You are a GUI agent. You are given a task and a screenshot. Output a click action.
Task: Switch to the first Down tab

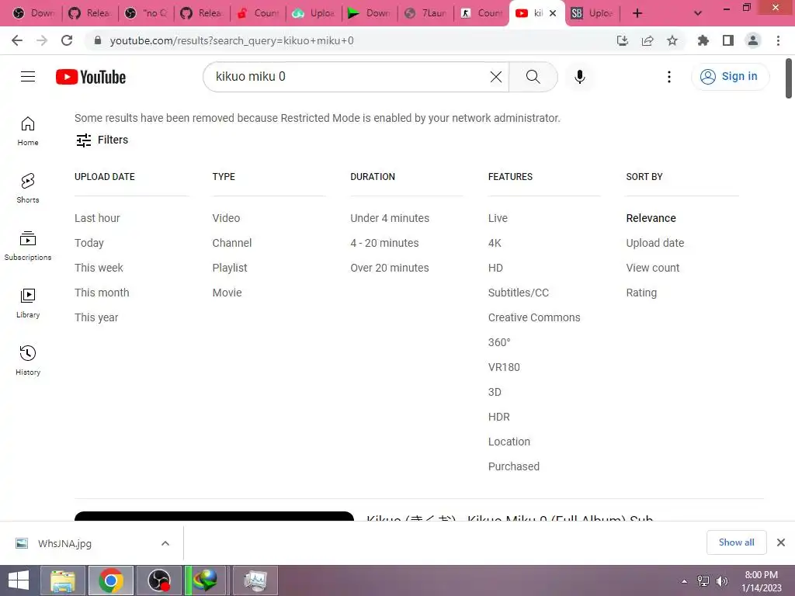point(33,13)
